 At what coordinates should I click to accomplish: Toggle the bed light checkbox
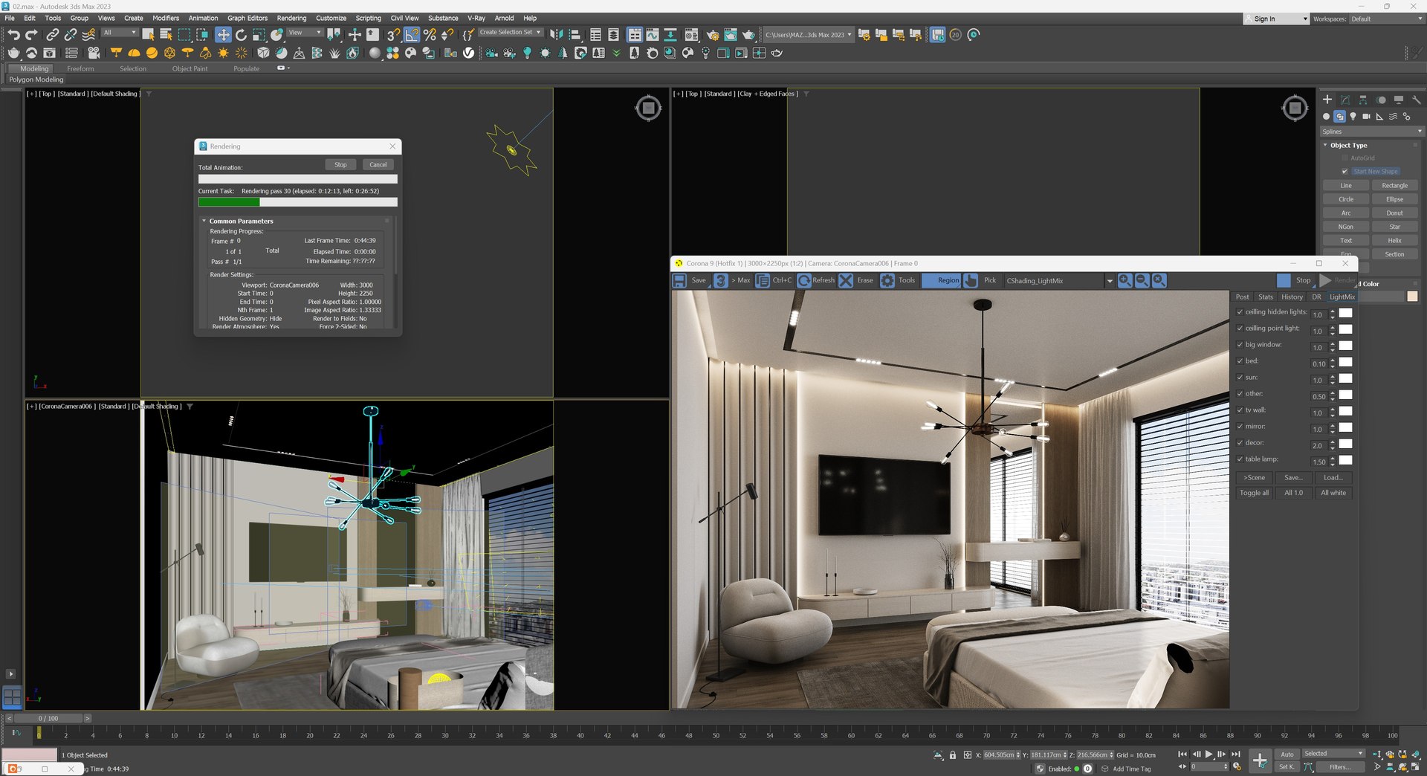1240,361
